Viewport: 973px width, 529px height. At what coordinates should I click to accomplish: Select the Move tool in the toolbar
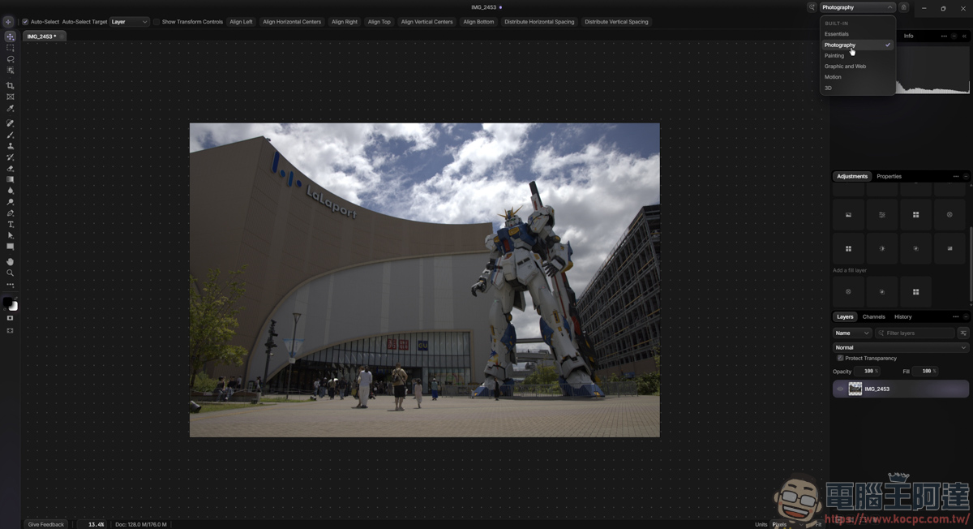pos(11,37)
